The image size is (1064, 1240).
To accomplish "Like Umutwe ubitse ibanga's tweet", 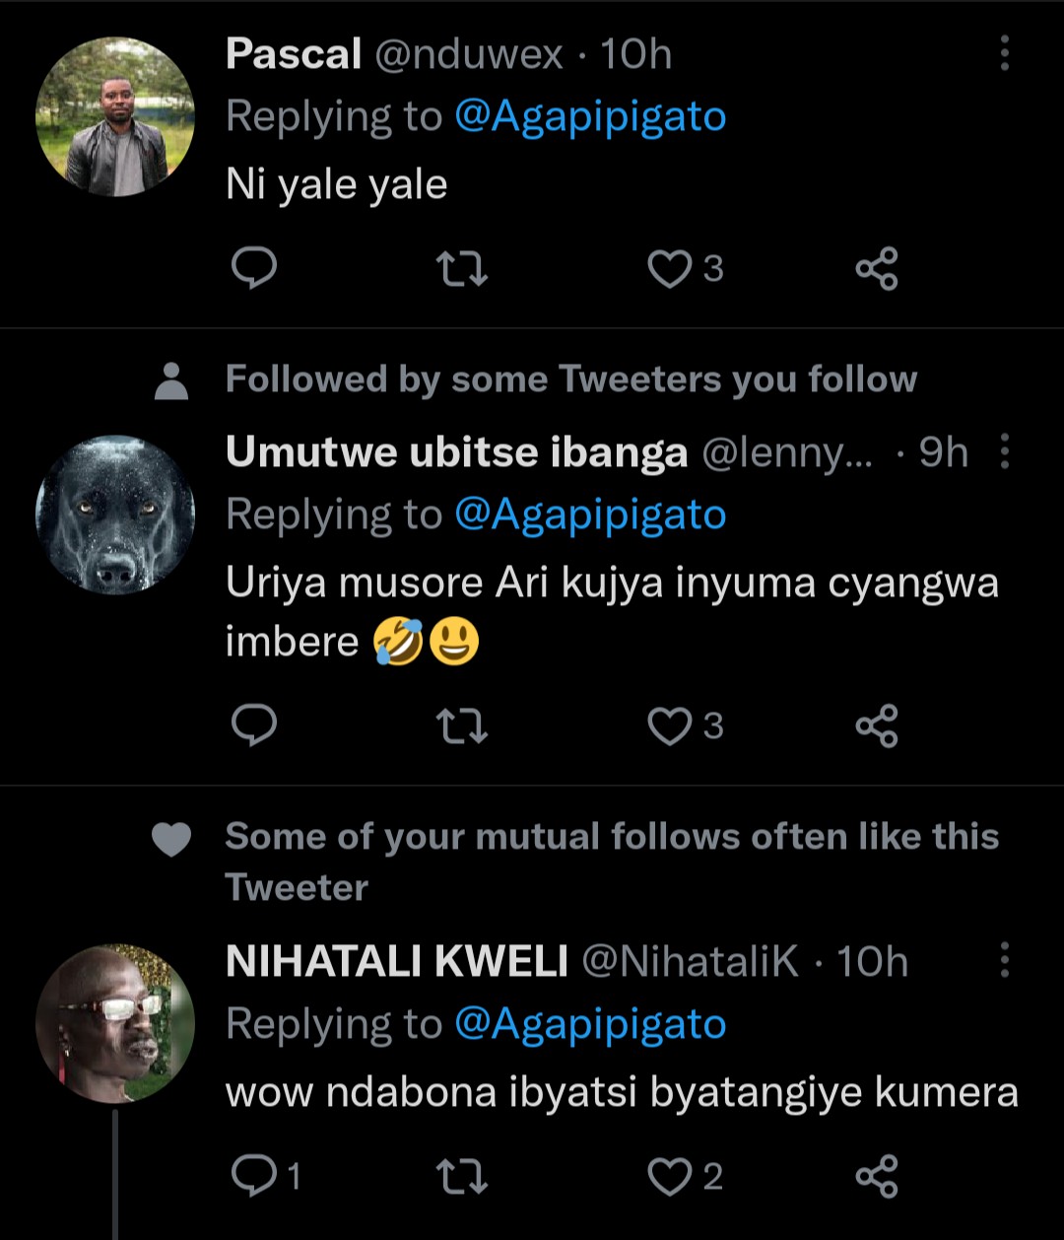I will (670, 726).
